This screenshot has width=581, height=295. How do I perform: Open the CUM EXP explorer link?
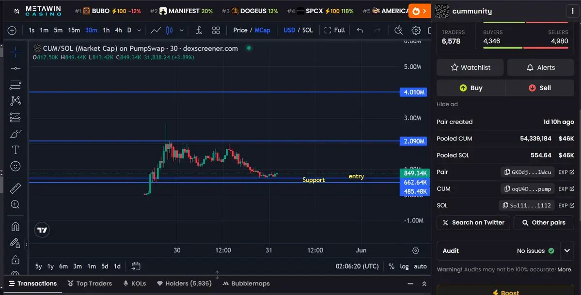566,188
